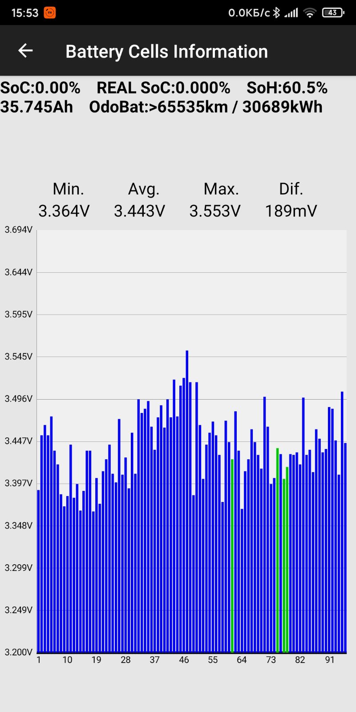Tap the cellular signal strength icon
This screenshot has height=712, width=356.
click(291, 12)
